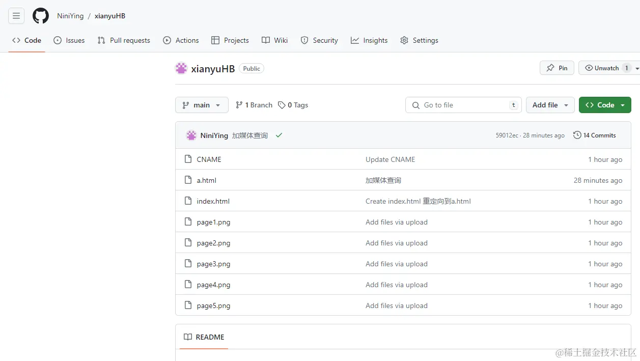
Task: Open Add files via upload commit for page1.png
Action: click(x=397, y=222)
